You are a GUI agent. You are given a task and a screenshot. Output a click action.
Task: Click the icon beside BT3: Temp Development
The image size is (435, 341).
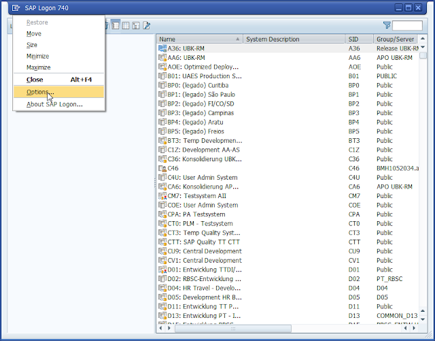click(x=162, y=140)
